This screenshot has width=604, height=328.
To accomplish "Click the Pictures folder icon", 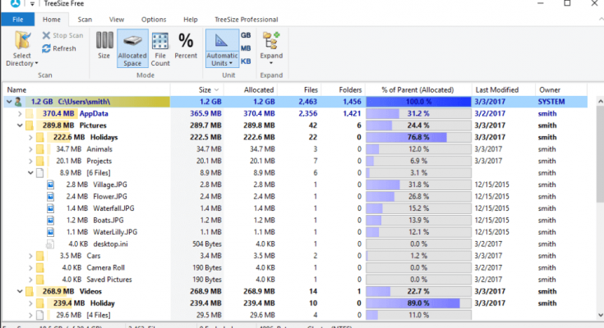I will coord(30,125).
